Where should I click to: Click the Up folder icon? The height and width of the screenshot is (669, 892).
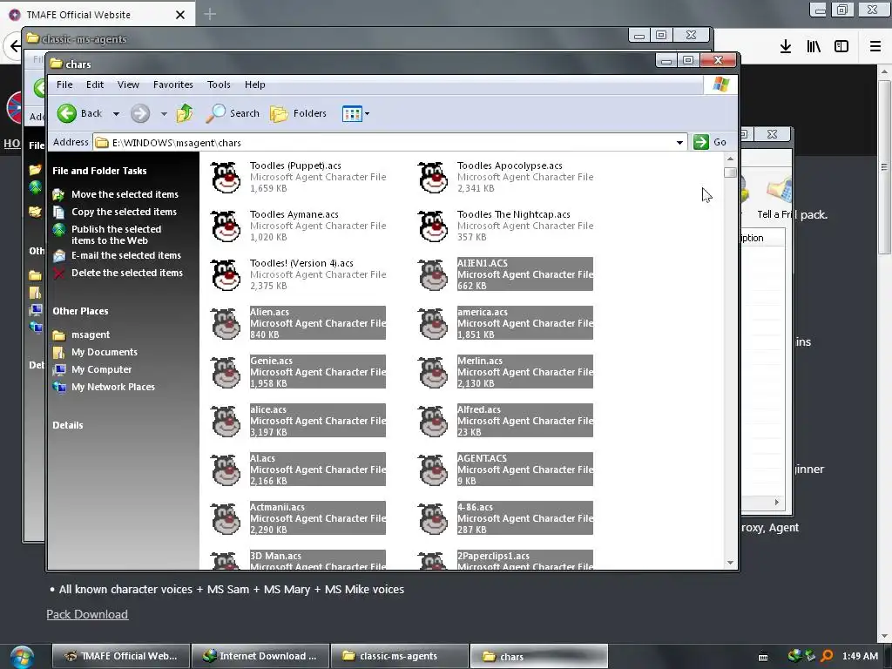(185, 113)
